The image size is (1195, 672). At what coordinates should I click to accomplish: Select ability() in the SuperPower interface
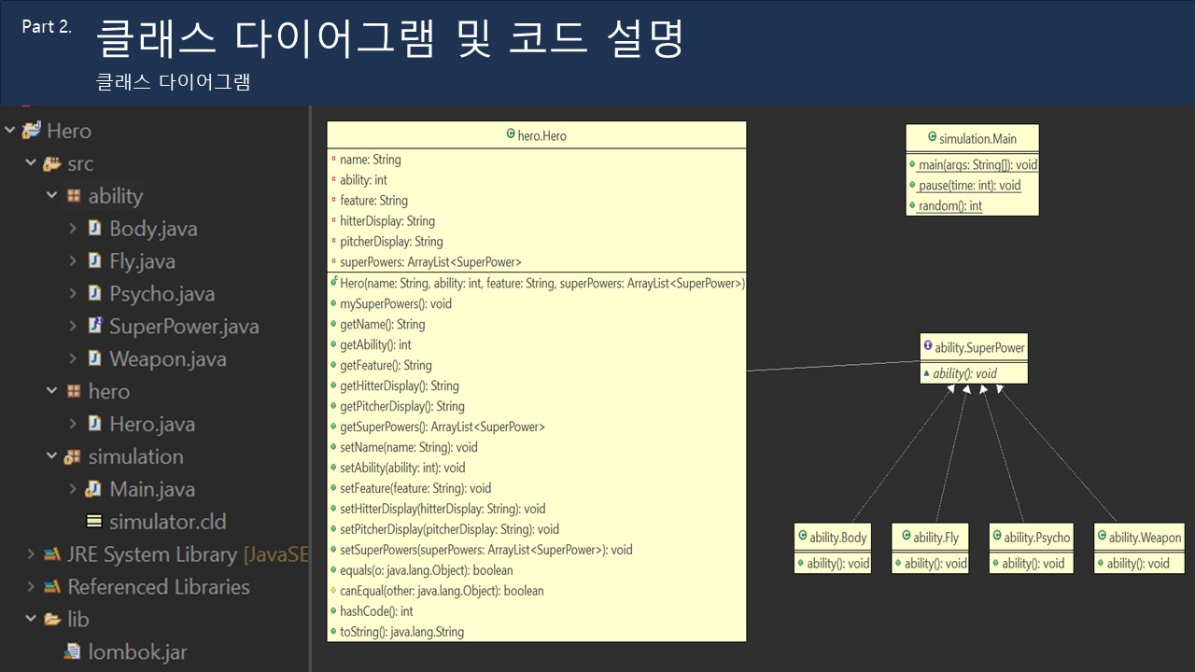[x=965, y=373]
